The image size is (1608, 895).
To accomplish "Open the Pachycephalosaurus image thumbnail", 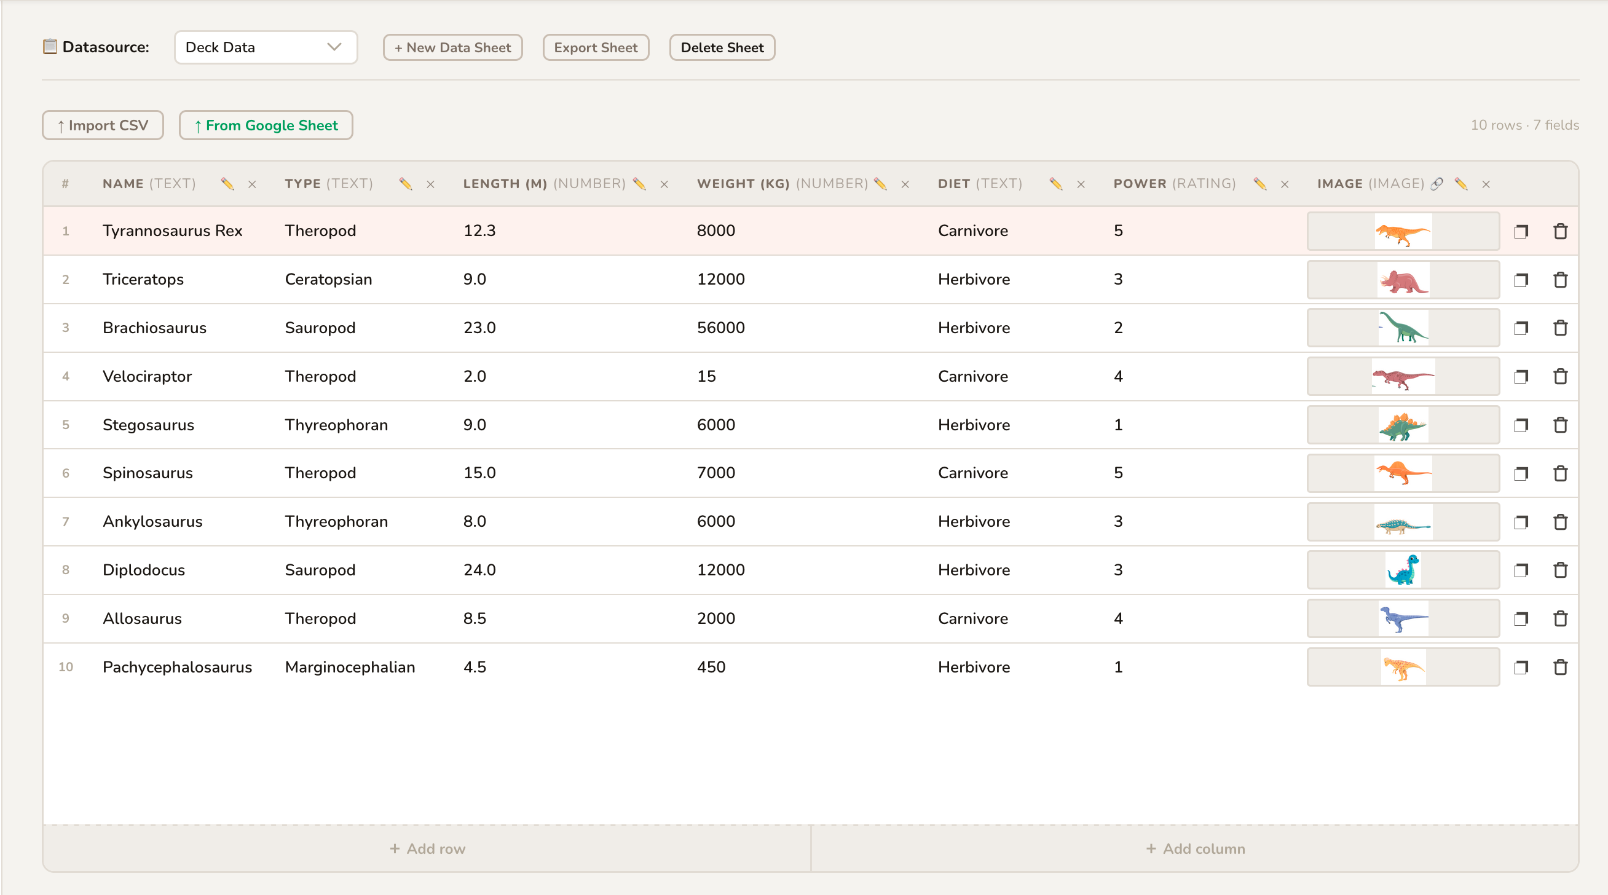I will point(1403,667).
